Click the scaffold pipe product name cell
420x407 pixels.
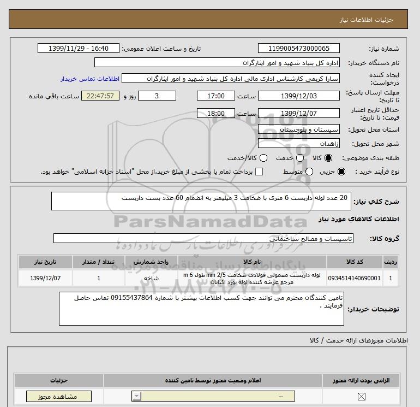(x=252, y=278)
